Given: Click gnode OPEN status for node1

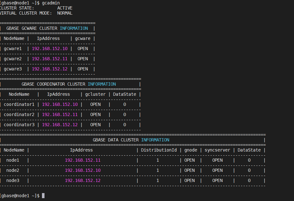Looking at the screenshot, I should [189, 160].
